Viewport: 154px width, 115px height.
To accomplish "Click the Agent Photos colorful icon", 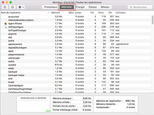I will tap(6, 23).
